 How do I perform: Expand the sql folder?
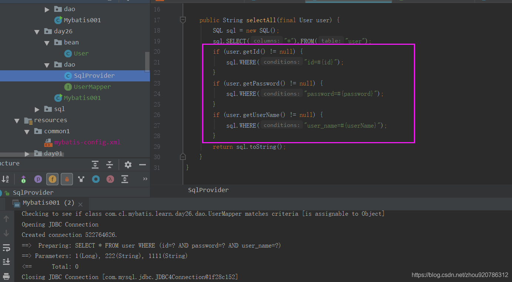(x=37, y=109)
